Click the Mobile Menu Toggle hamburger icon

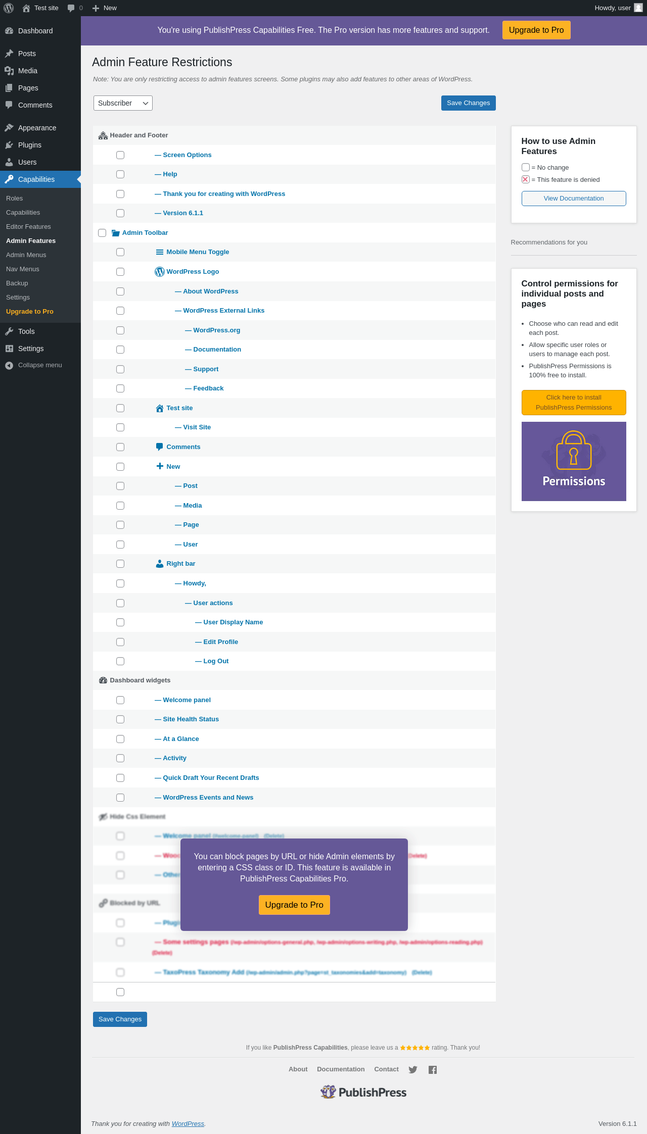coord(160,252)
